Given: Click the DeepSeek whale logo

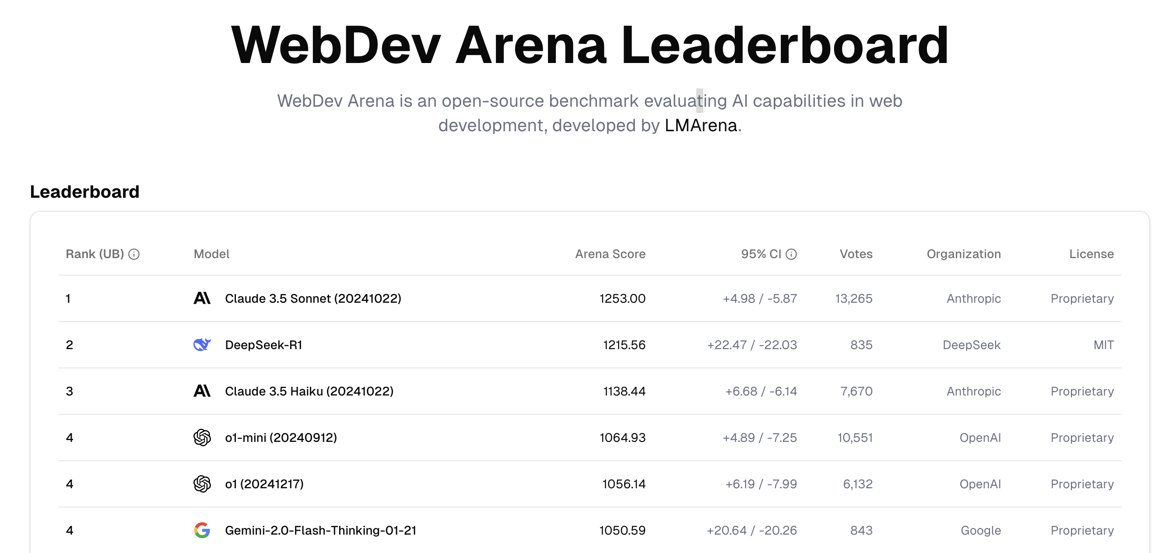Looking at the screenshot, I should coord(202,345).
